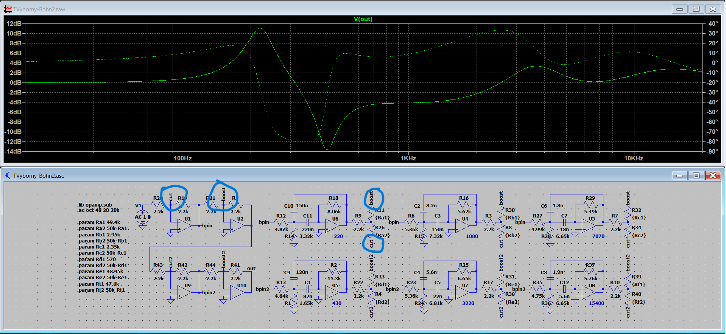This screenshot has width=726, height=334.
Task: Click the V(out) trace label in plot
Action: 363,19
